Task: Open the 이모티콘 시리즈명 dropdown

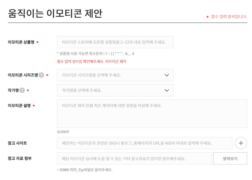Action: point(115,75)
